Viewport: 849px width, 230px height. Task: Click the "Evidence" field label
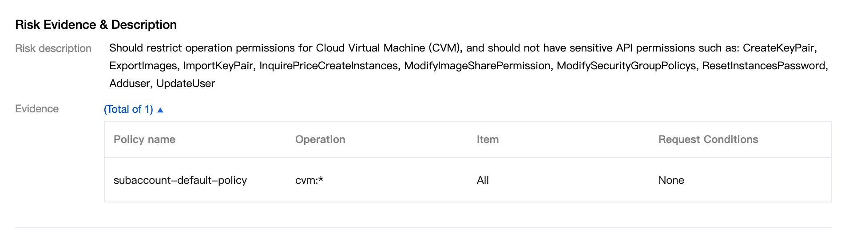pos(37,109)
